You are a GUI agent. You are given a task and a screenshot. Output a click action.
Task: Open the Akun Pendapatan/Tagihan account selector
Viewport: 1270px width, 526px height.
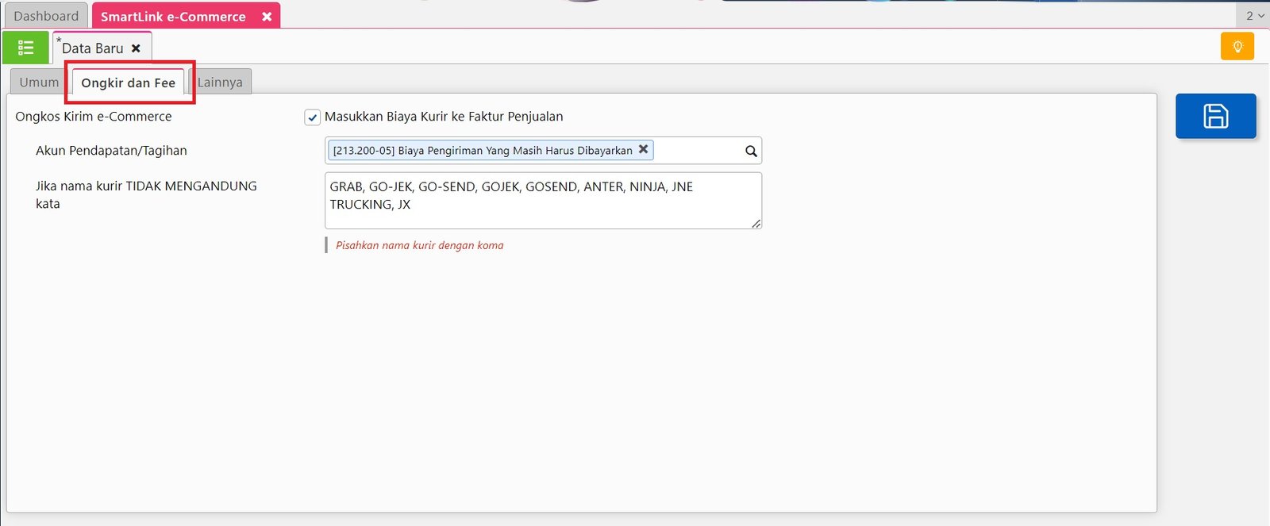click(x=697, y=151)
